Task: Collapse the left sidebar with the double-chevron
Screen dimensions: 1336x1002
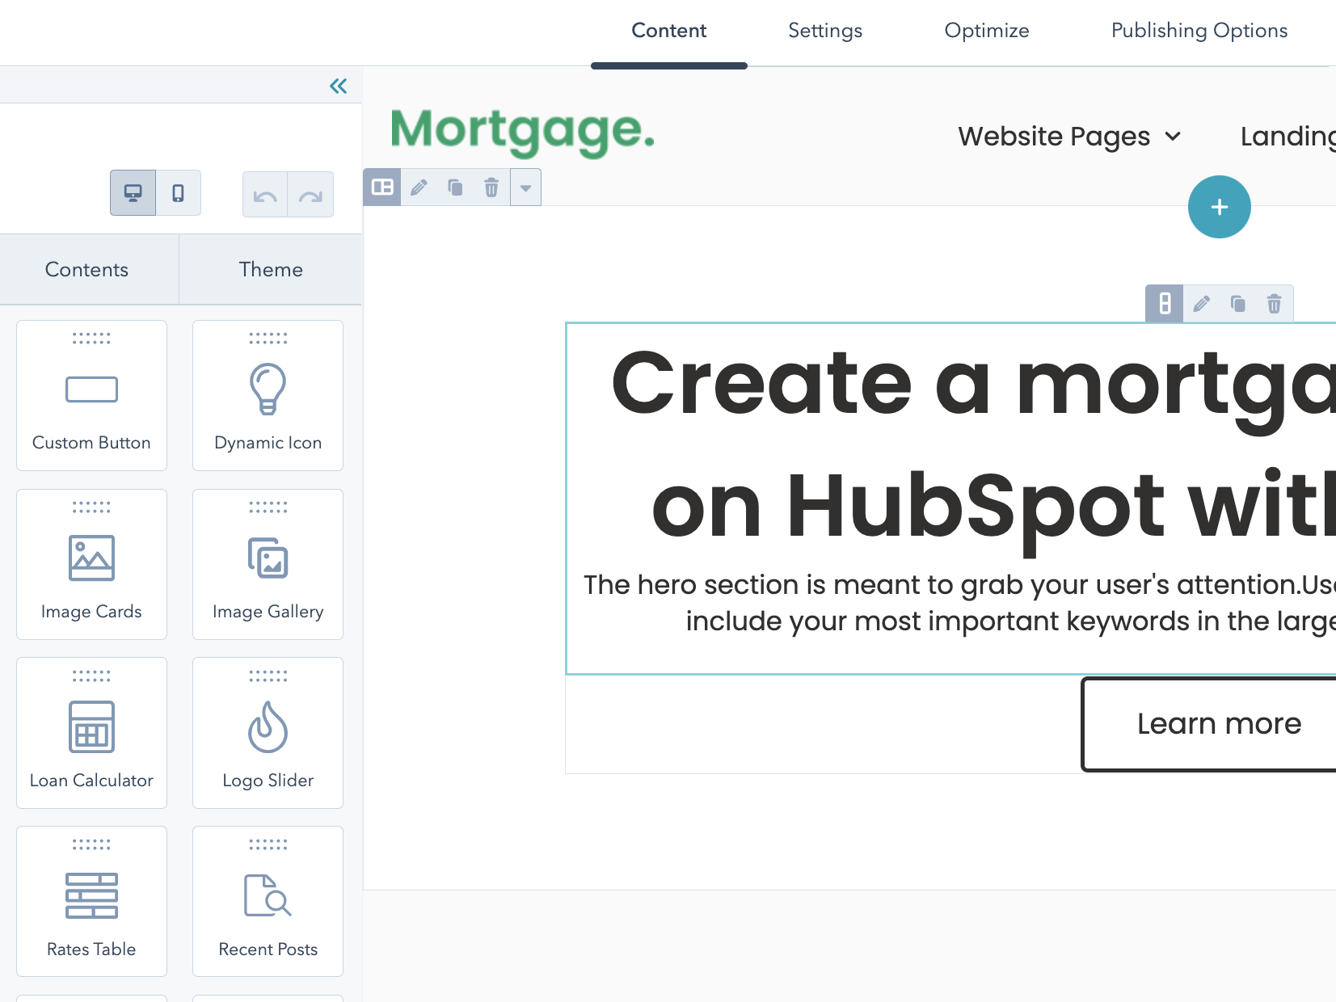Action: pyautogui.click(x=339, y=86)
